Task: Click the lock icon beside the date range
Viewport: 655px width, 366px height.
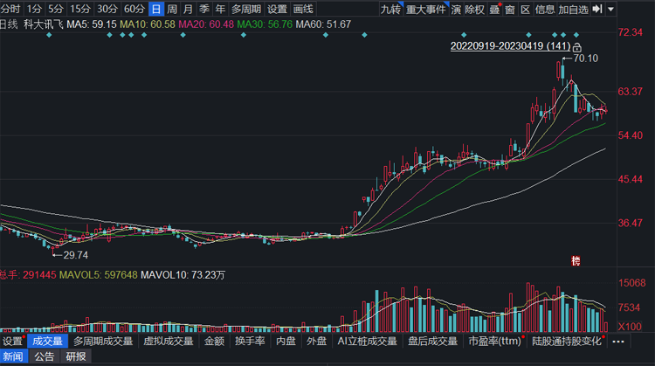Action: click(577, 47)
